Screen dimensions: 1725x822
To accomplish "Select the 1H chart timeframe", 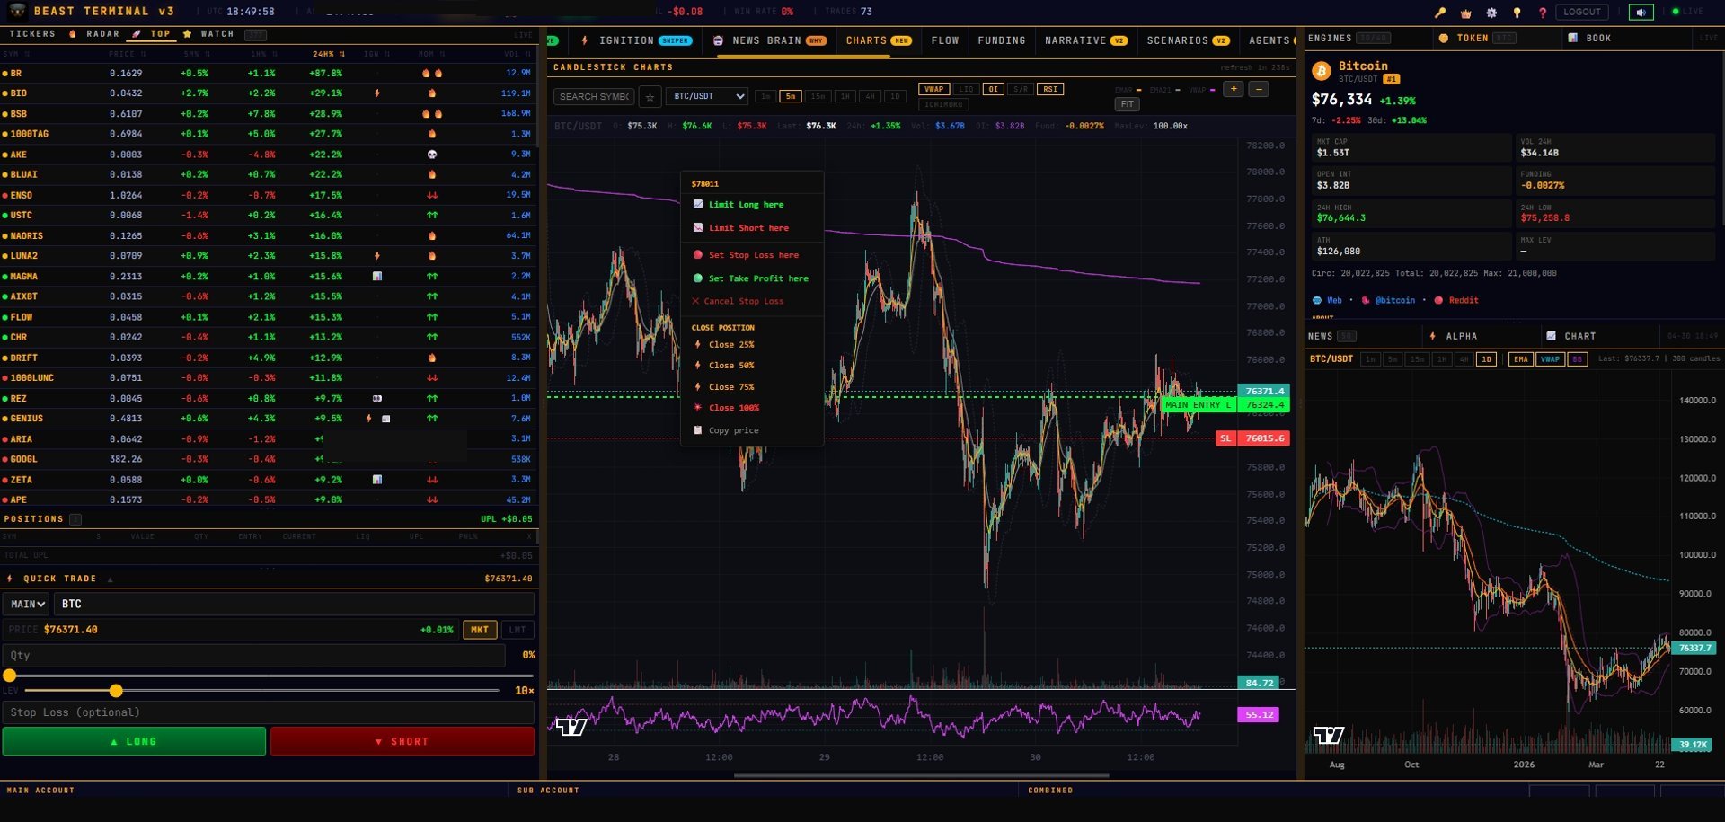I will click(x=845, y=96).
